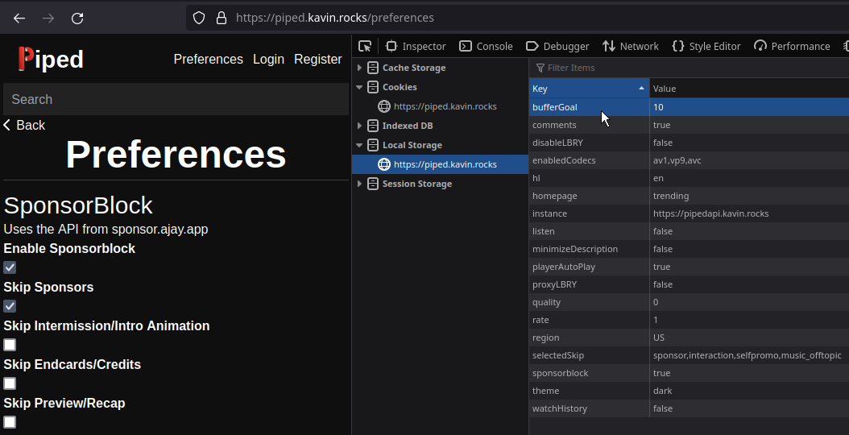Open the Style Editor tab
This screenshot has width=849, height=435.
[x=706, y=46]
